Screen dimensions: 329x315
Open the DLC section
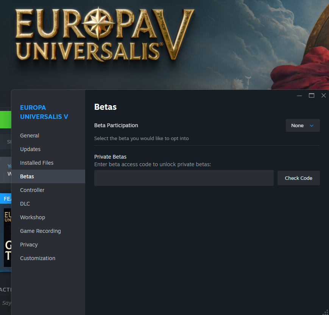25,204
